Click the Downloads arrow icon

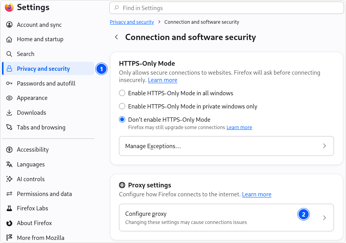[x=9, y=113]
